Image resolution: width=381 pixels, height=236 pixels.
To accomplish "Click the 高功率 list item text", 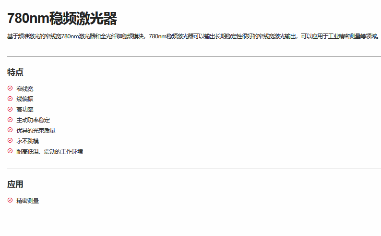I will pos(25,110).
